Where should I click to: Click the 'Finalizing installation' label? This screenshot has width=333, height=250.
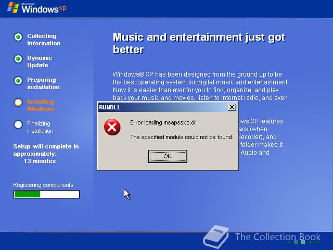(x=40, y=127)
